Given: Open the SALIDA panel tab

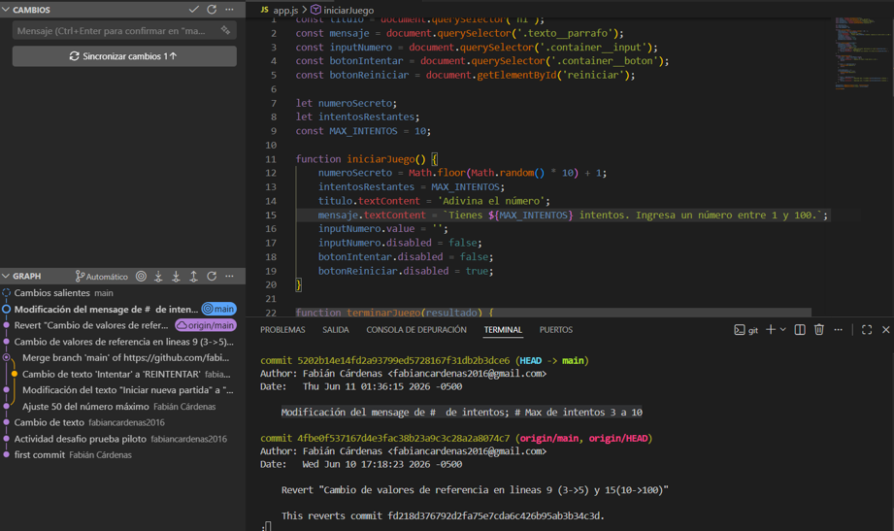Looking at the screenshot, I should coord(335,330).
